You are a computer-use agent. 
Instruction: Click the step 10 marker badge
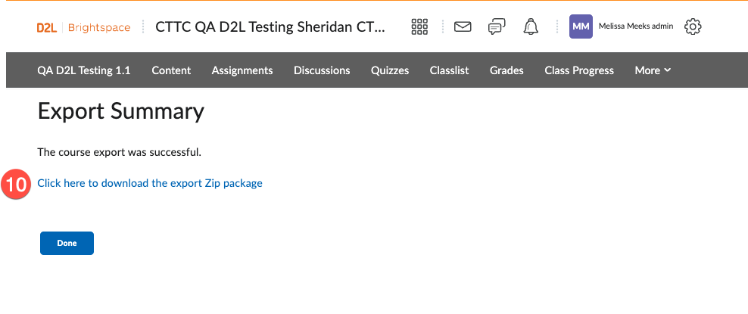pos(16,184)
